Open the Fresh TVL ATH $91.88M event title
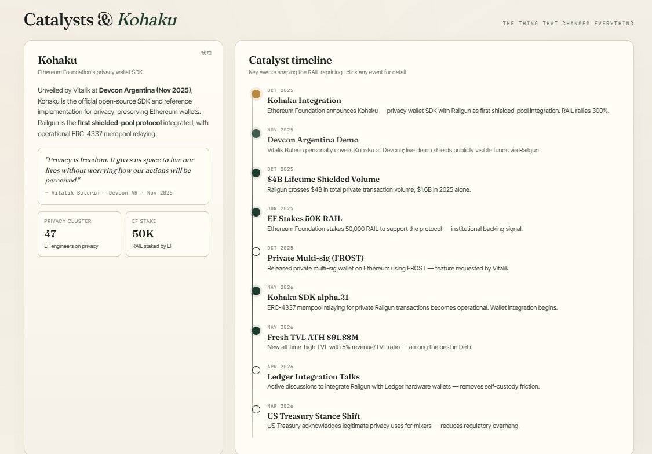Viewport: 652px width, 454px height. click(313, 337)
